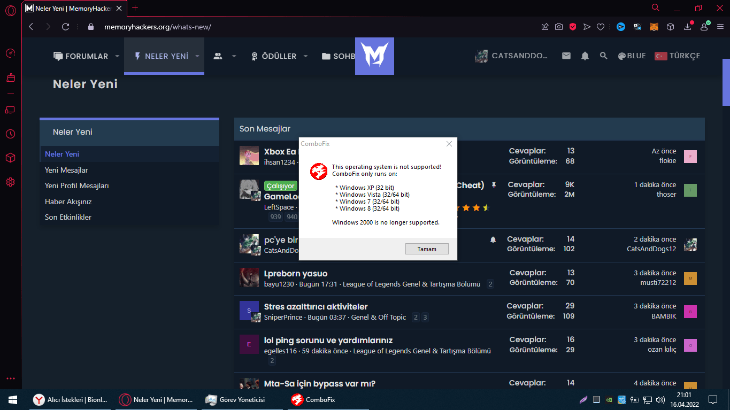Add page to bookmarks with heart icon

pyautogui.click(x=601, y=27)
